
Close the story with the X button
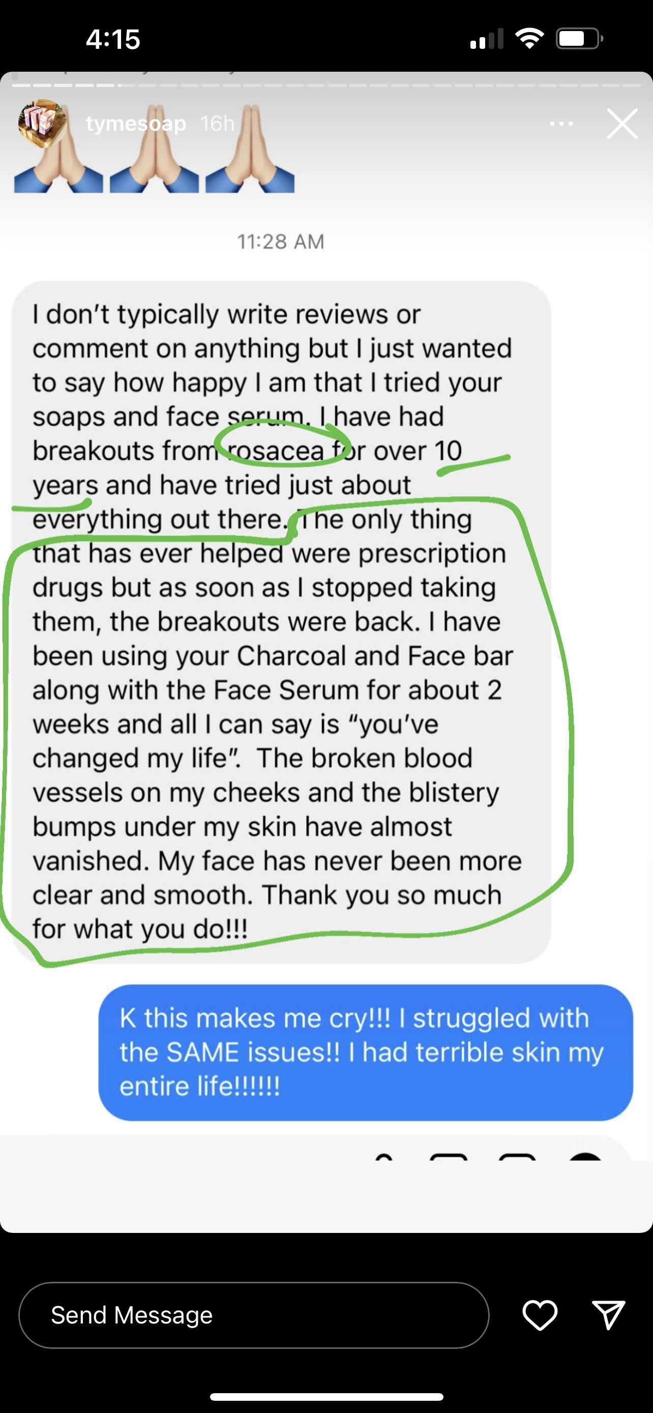(x=622, y=124)
